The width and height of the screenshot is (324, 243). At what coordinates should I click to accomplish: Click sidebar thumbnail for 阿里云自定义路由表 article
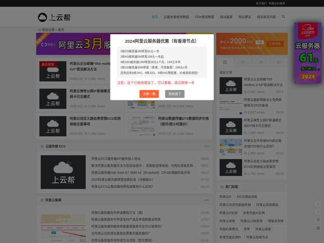click(230, 167)
